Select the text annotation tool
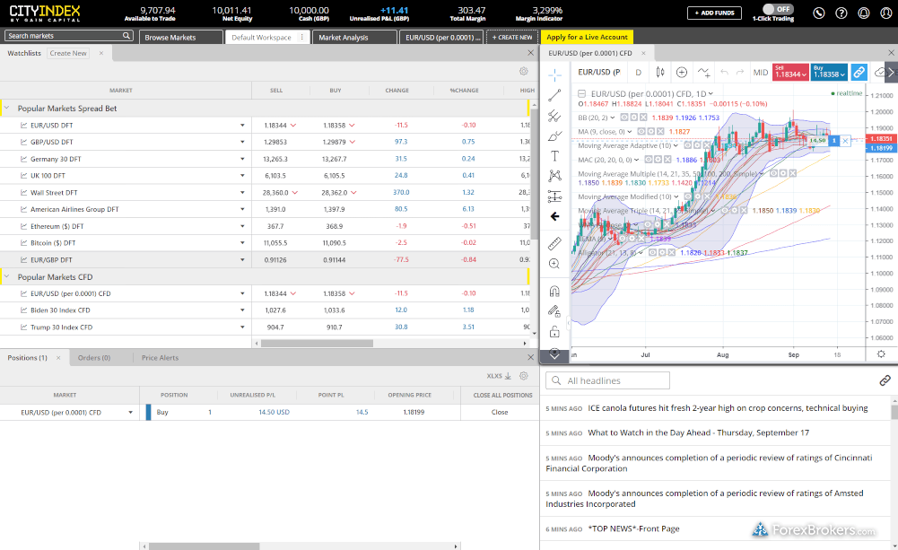898x550 pixels. (x=554, y=156)
